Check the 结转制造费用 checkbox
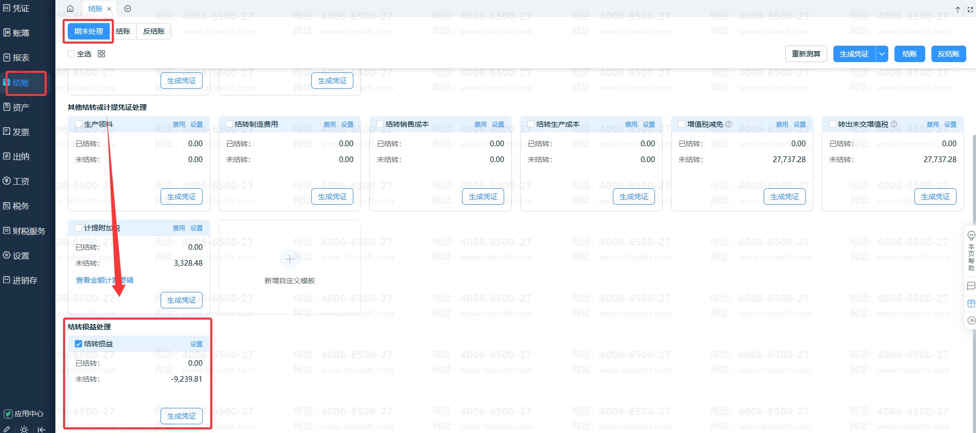The image size is (976, 433). coord(229,124)
